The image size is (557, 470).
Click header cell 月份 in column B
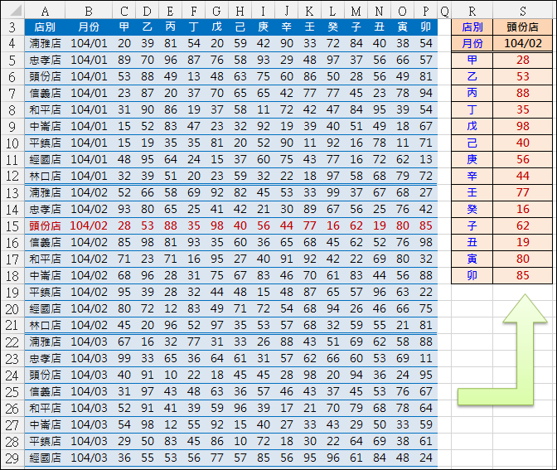point(89,27)
